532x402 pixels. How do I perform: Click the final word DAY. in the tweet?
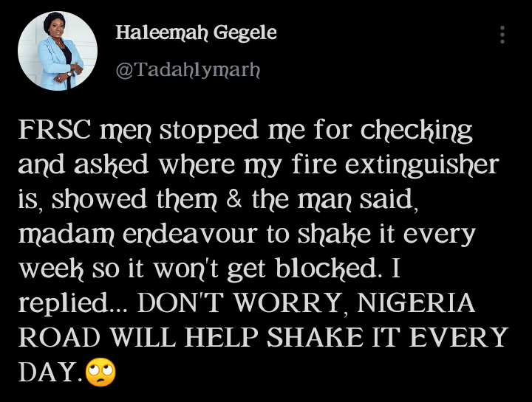50,372
